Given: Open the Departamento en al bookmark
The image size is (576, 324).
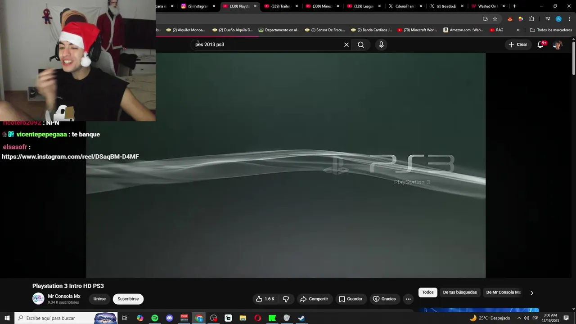Looking at the screenshot, I should (x=279, y=30).
